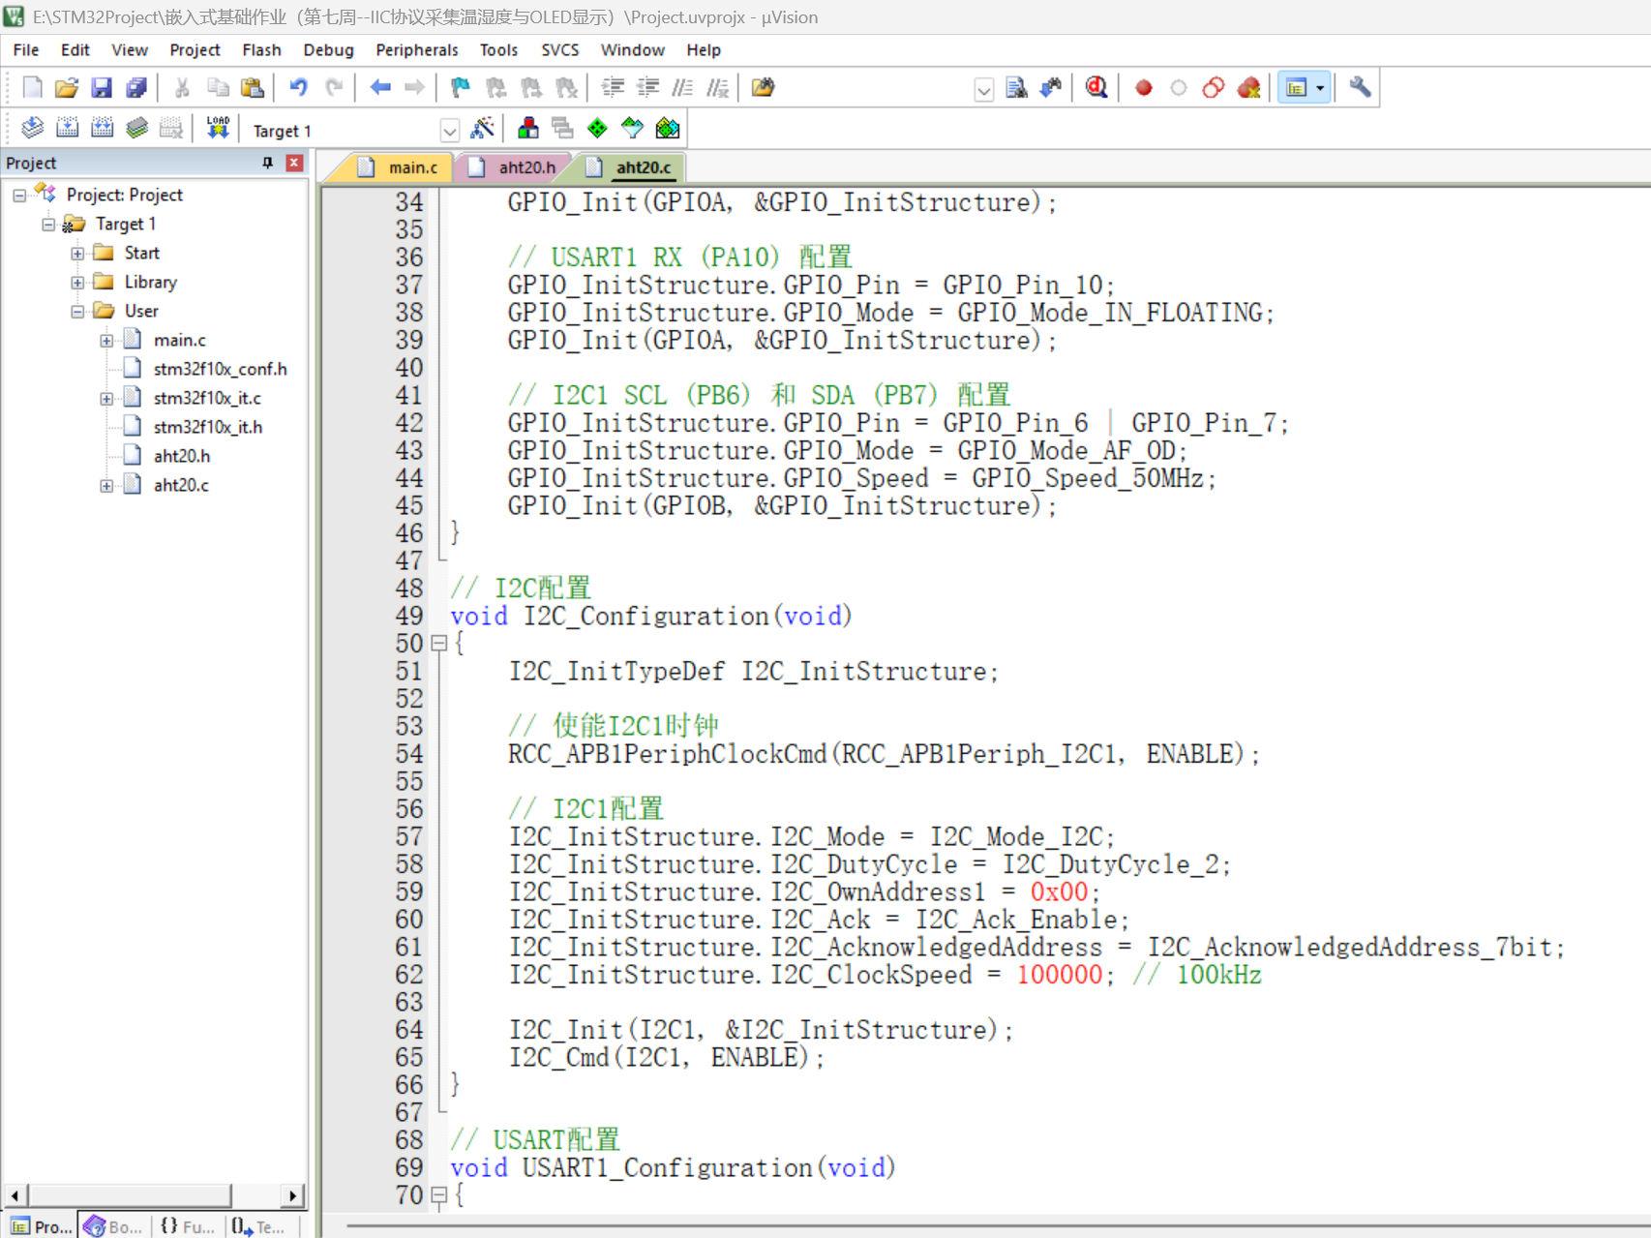Viewport: 1651px width, 1238px height.
Task: Open window layout dropdown arrow
Action: click(x=1320, y=88)
